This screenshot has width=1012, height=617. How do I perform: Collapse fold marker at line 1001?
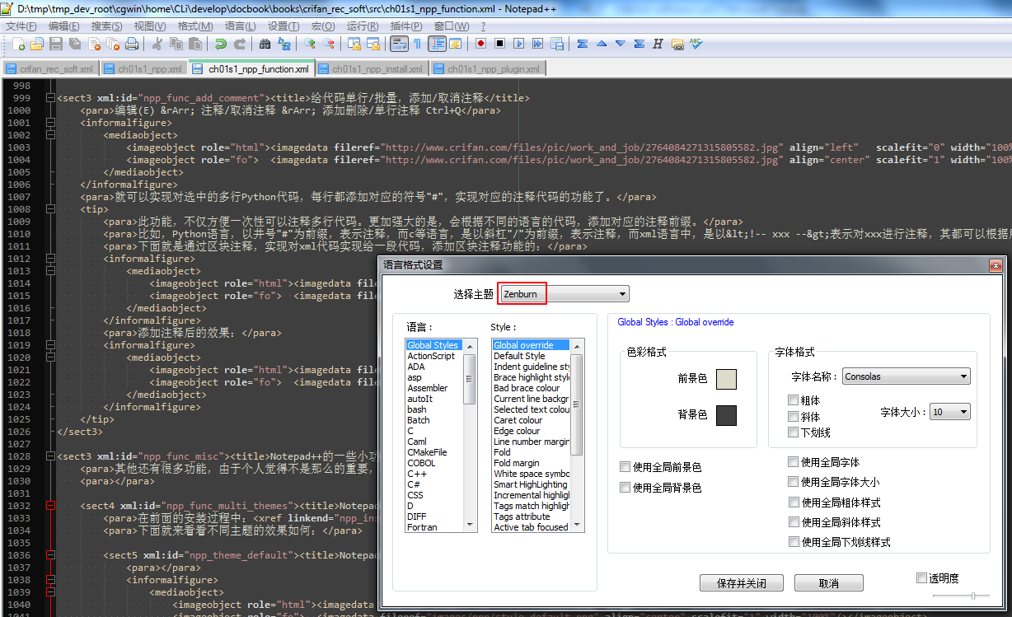point(50,123)
